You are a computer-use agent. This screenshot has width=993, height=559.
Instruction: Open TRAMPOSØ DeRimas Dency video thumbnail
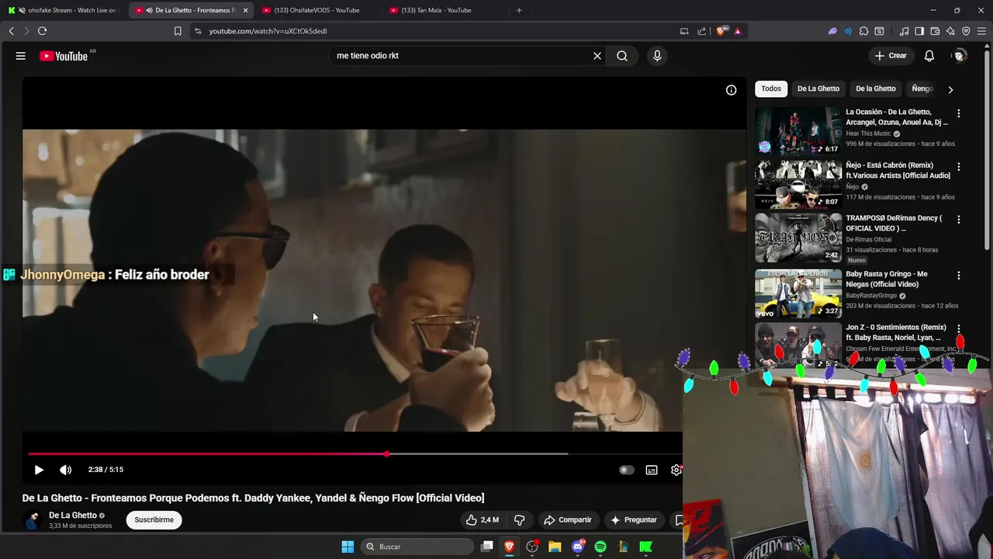click(798, 238)
